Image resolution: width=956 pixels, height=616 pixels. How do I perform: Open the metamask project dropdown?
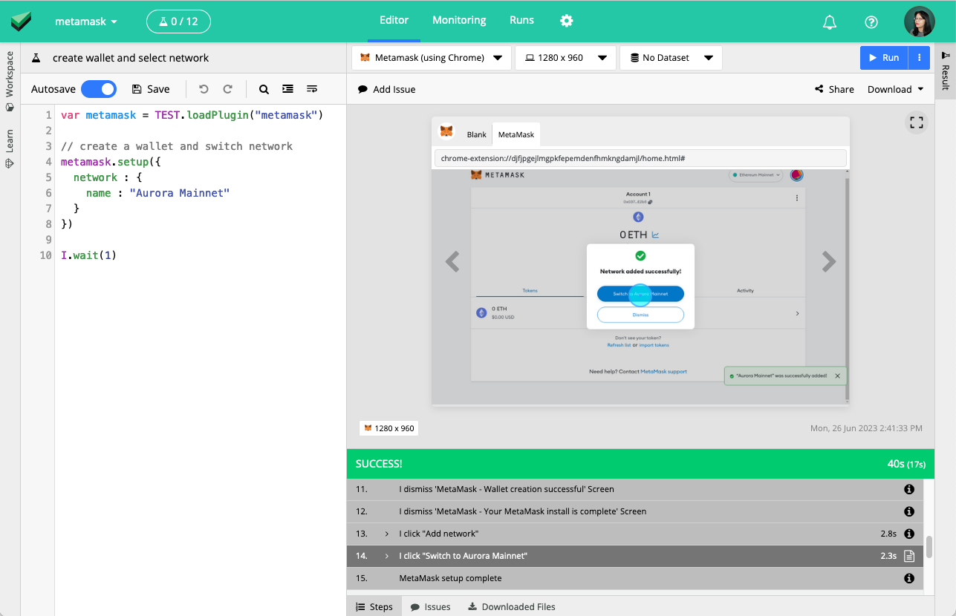pyautogui.click(x=86, y=22)
